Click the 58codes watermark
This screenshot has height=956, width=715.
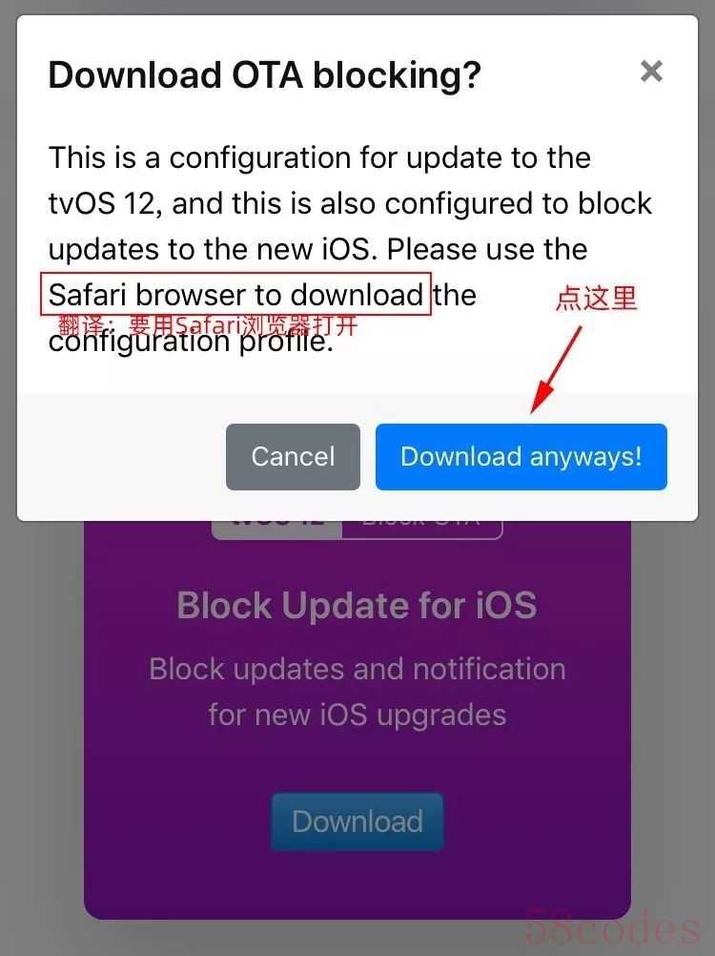(613, 926)
